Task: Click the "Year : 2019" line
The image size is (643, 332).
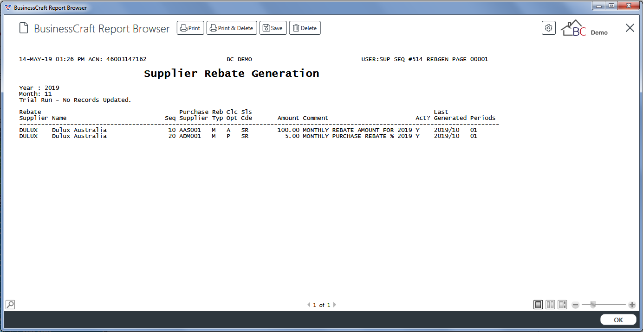Action: point(39,88)
